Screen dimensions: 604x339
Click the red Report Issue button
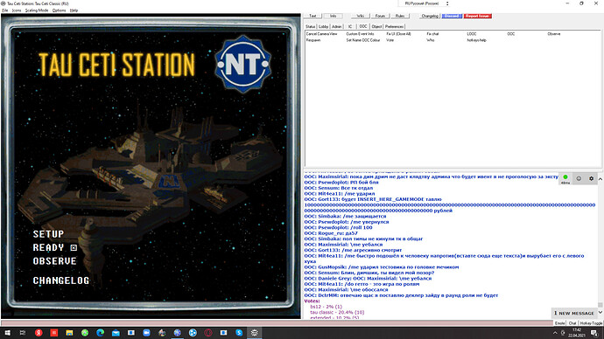point(477,16)
